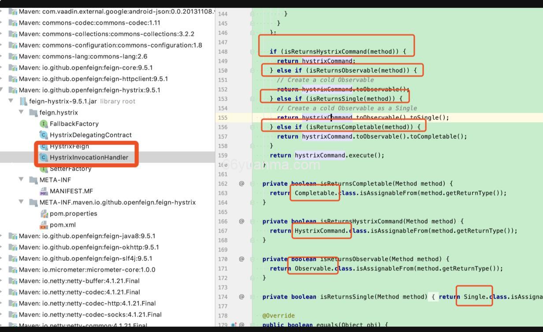Viewport: 543px width, 332px height.
Task: Click the pom.xml file icon
Action: [44, 225]
